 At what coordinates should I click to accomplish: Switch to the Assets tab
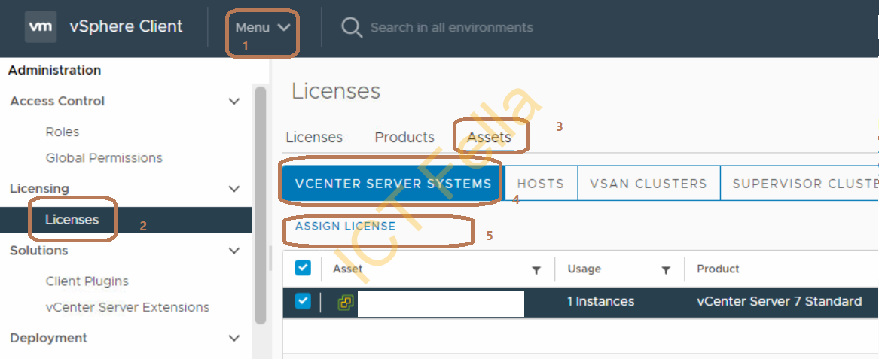(x=490, y=137)
